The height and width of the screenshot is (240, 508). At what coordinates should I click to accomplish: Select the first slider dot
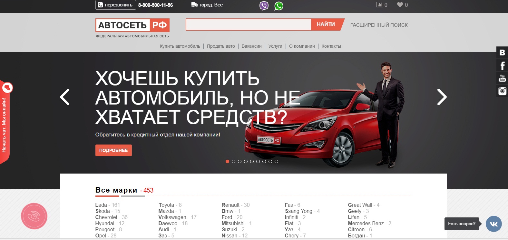coord(227,161)
